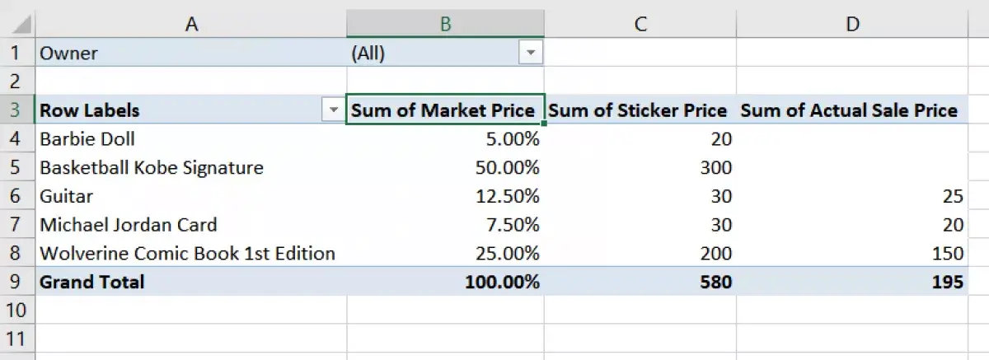Image resolution: width=989 pixels, height=360 pixels.
Task: Select the Michael Jordan Card cell
Action: [x=191, y=224]
